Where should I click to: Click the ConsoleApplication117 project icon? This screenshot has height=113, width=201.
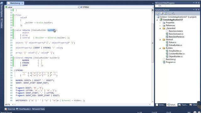coord(161,20)
